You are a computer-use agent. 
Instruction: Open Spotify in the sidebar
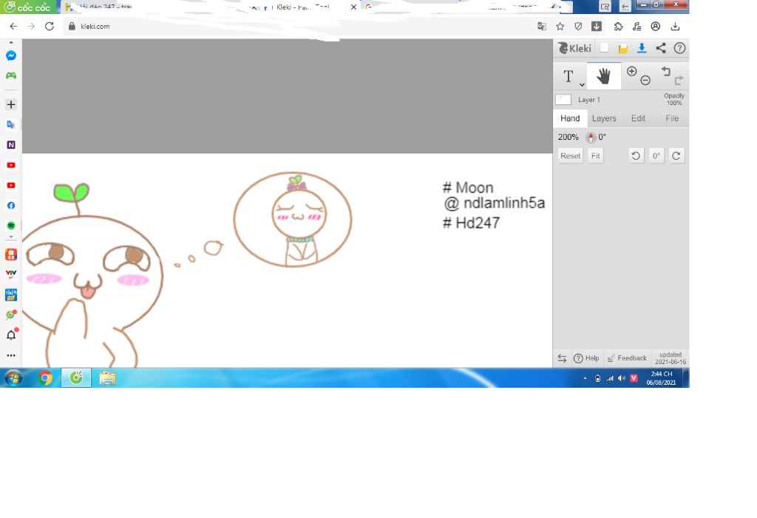pyautogui.click(x=11, y=226)
